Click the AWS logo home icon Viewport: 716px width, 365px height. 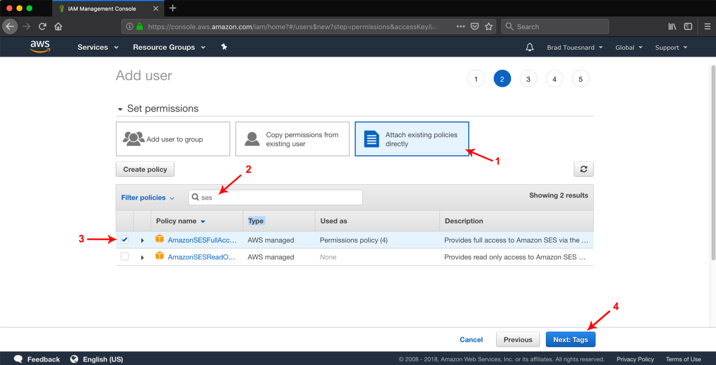[x=40, y=46]
